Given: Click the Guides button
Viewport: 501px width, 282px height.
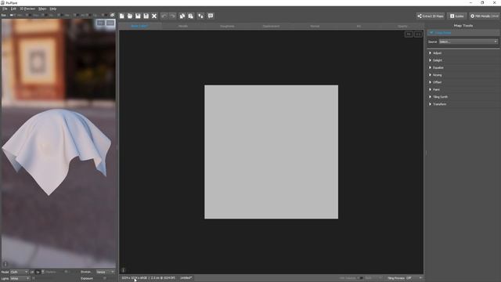Looking at the screenshot, I should click(457, 16).
